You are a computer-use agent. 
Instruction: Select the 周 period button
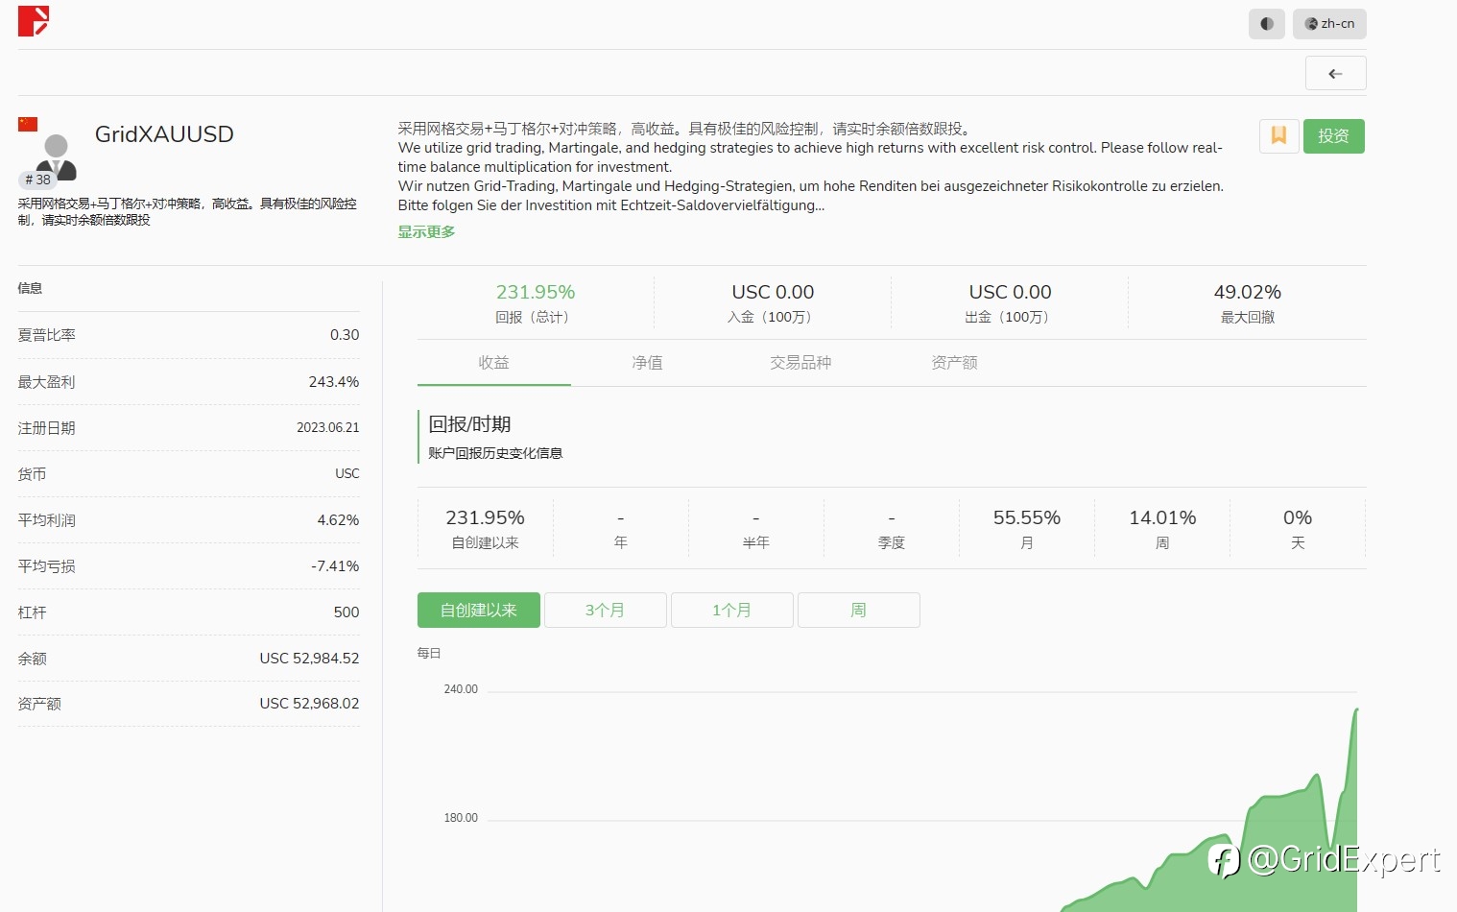(x=859, y=611)
